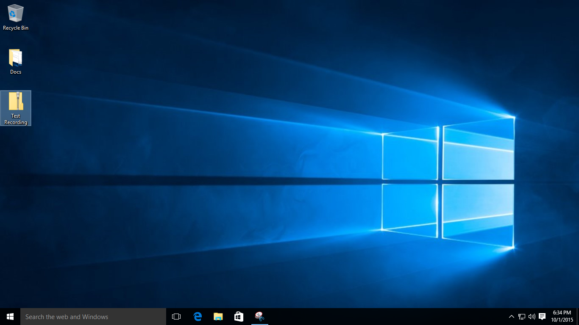Click the Search the web and Windows box
This screenshot has height=325, width=579.
click(93, 317)
